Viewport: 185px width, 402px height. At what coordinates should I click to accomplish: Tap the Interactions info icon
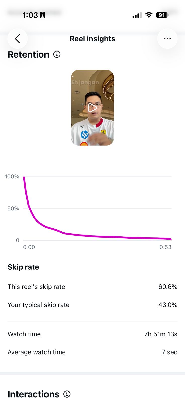point(67,394)
